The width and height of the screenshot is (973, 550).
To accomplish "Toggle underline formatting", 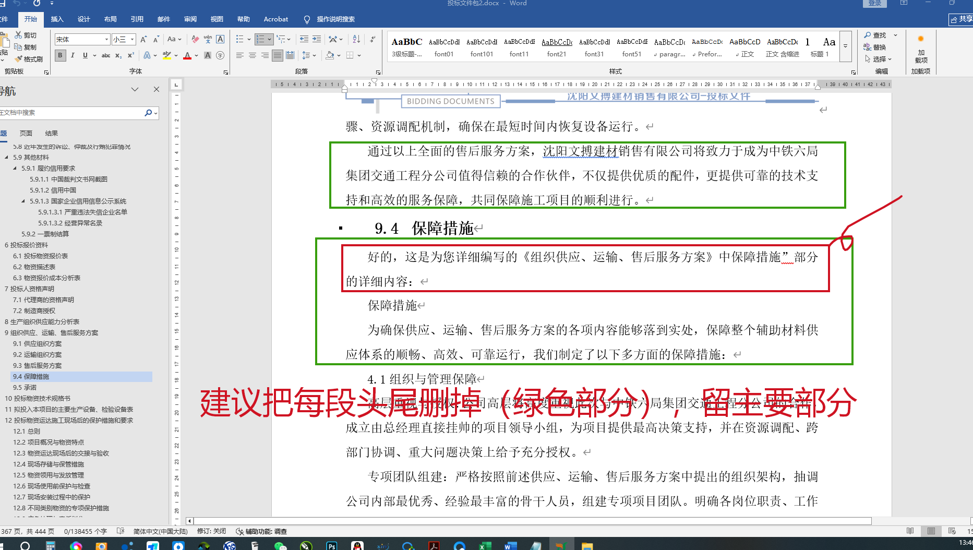I will point(85,55).
